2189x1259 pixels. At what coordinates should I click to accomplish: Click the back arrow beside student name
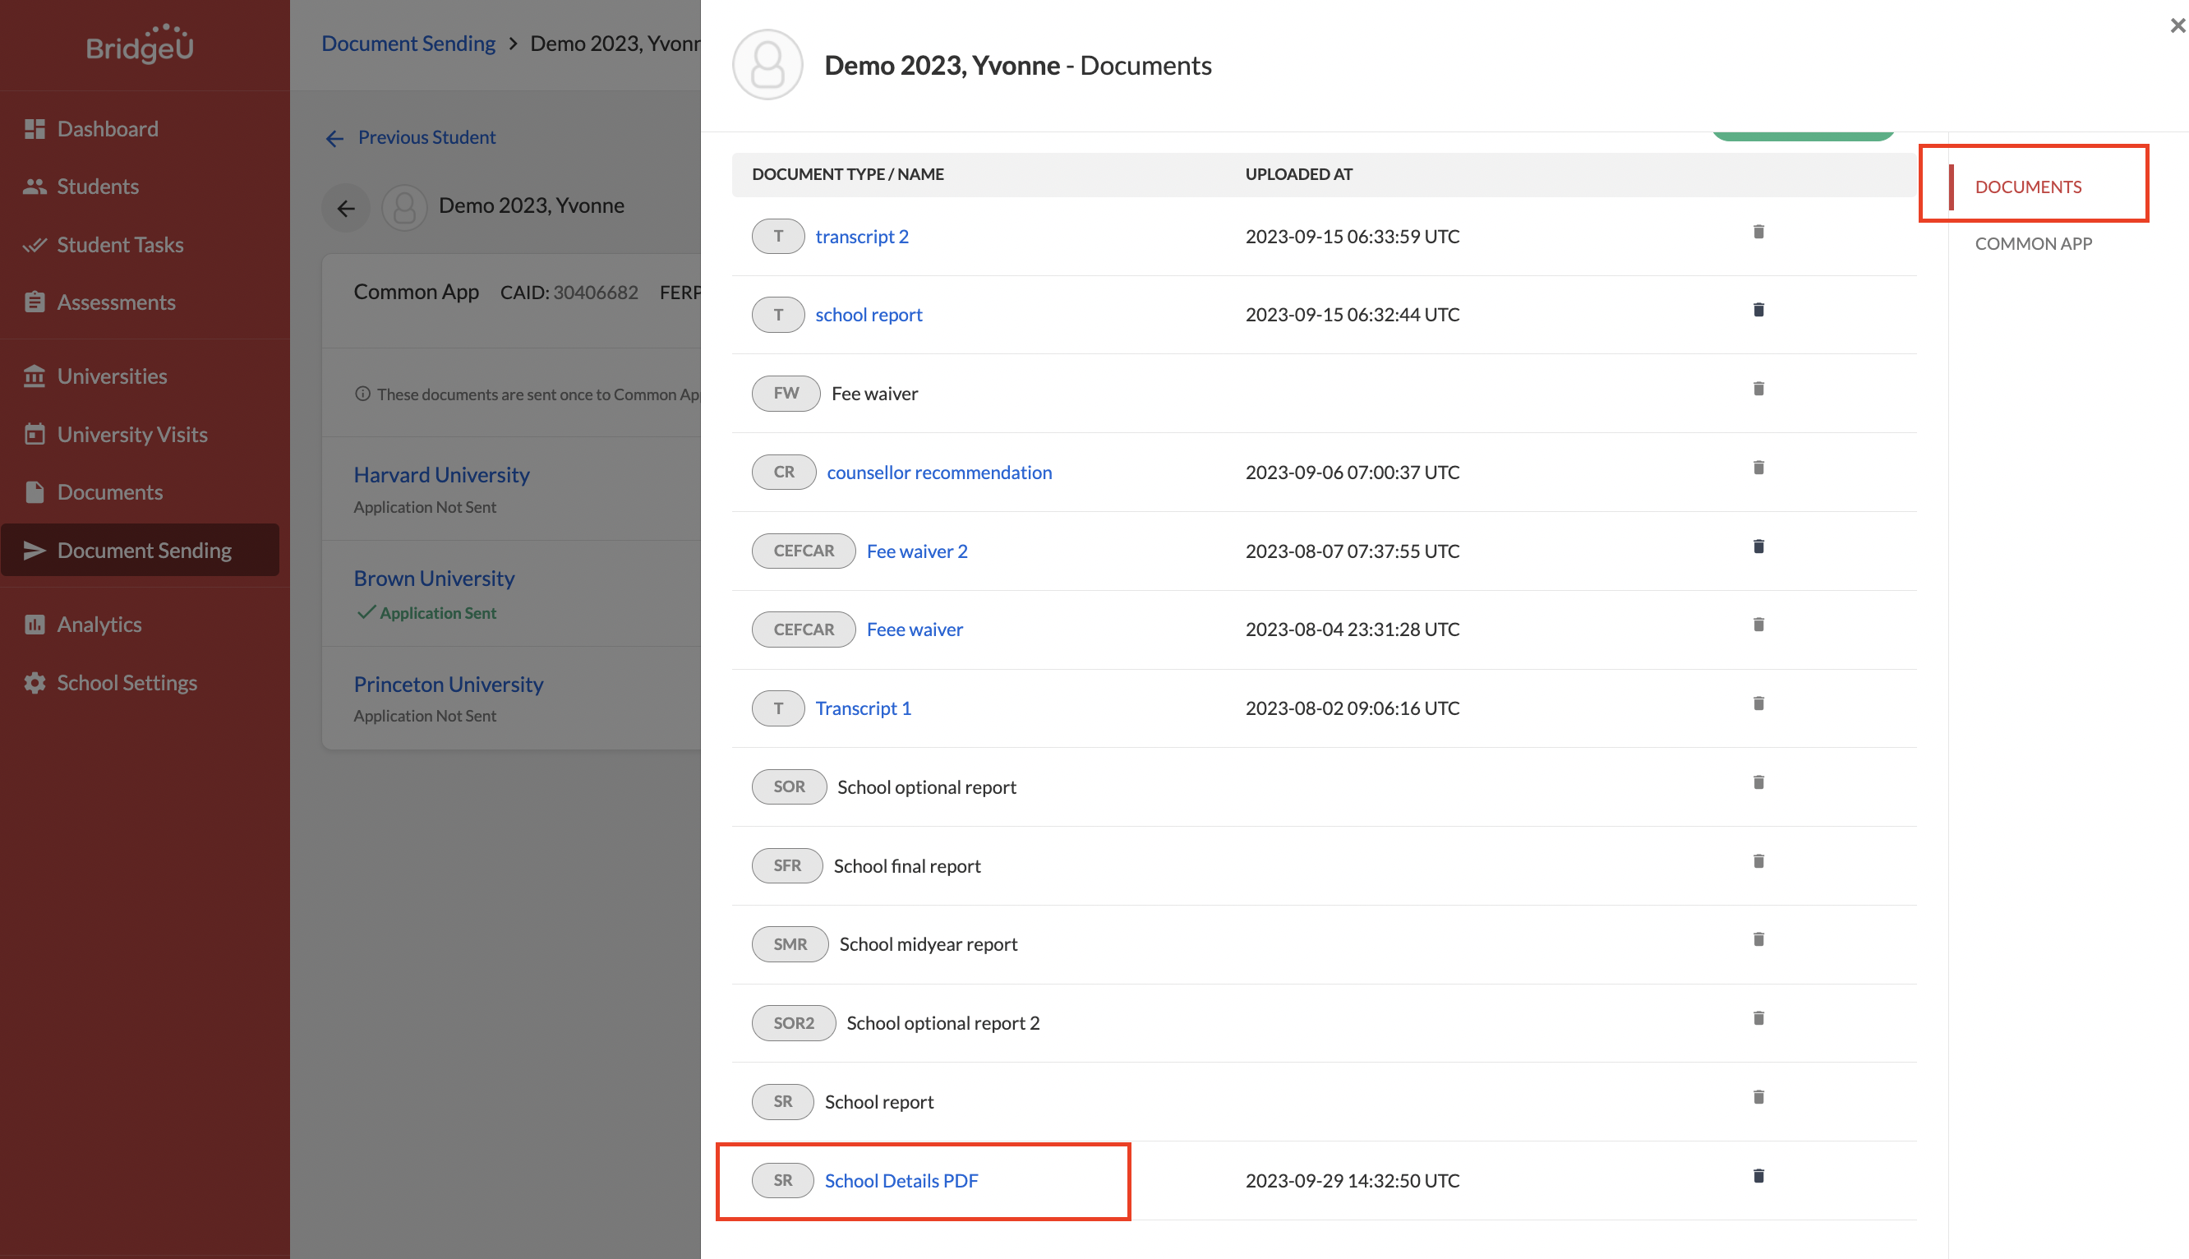tap(346, 208)
